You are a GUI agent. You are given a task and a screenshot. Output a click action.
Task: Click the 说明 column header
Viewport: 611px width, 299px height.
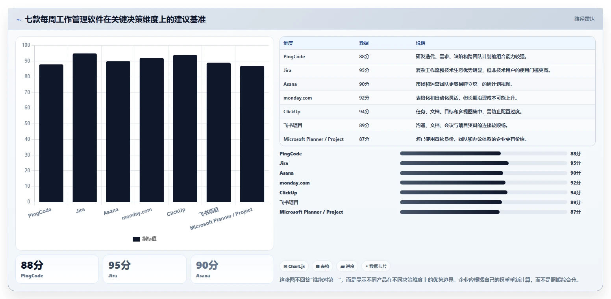click(420, 43)
